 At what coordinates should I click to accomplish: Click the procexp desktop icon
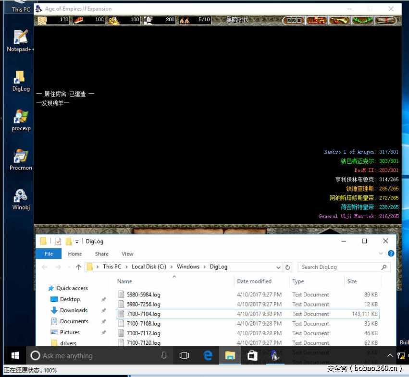21,118
